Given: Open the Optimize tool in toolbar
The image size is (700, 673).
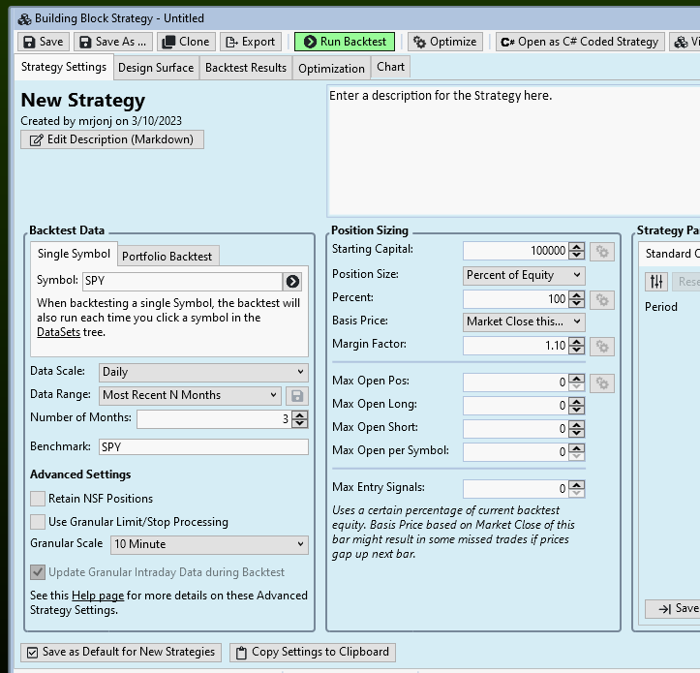Looking at the screenshot, I should point(444,42).
